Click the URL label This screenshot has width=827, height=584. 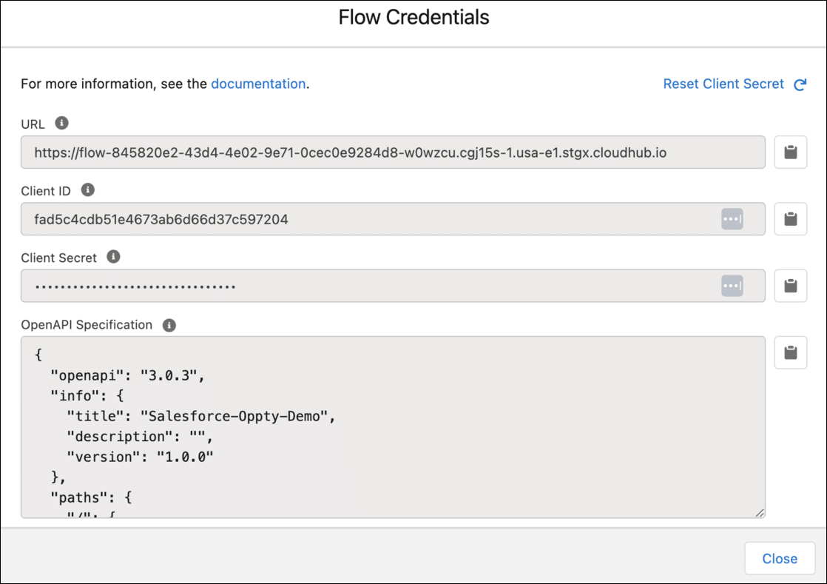(33, 124)
